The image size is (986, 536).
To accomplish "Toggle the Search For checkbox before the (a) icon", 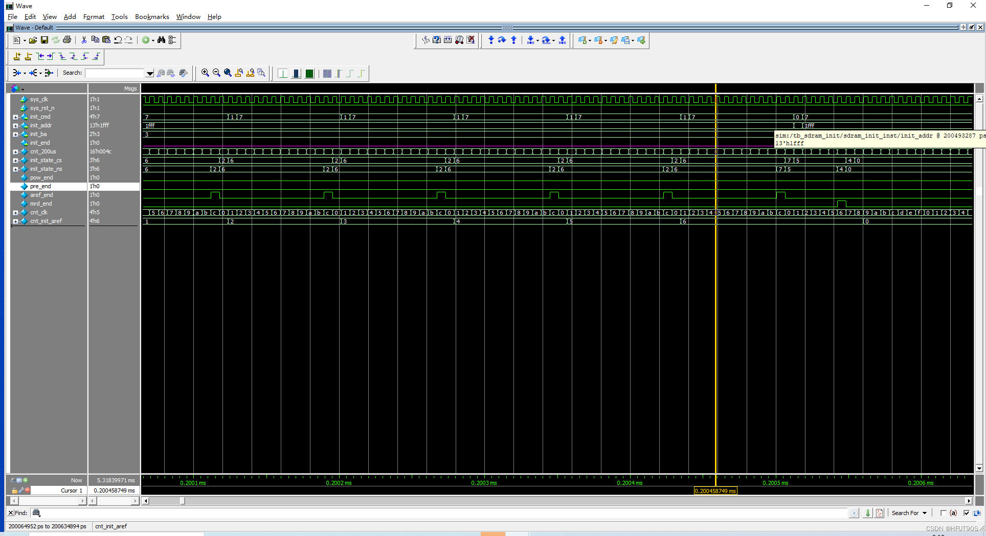I will [943, 513].
